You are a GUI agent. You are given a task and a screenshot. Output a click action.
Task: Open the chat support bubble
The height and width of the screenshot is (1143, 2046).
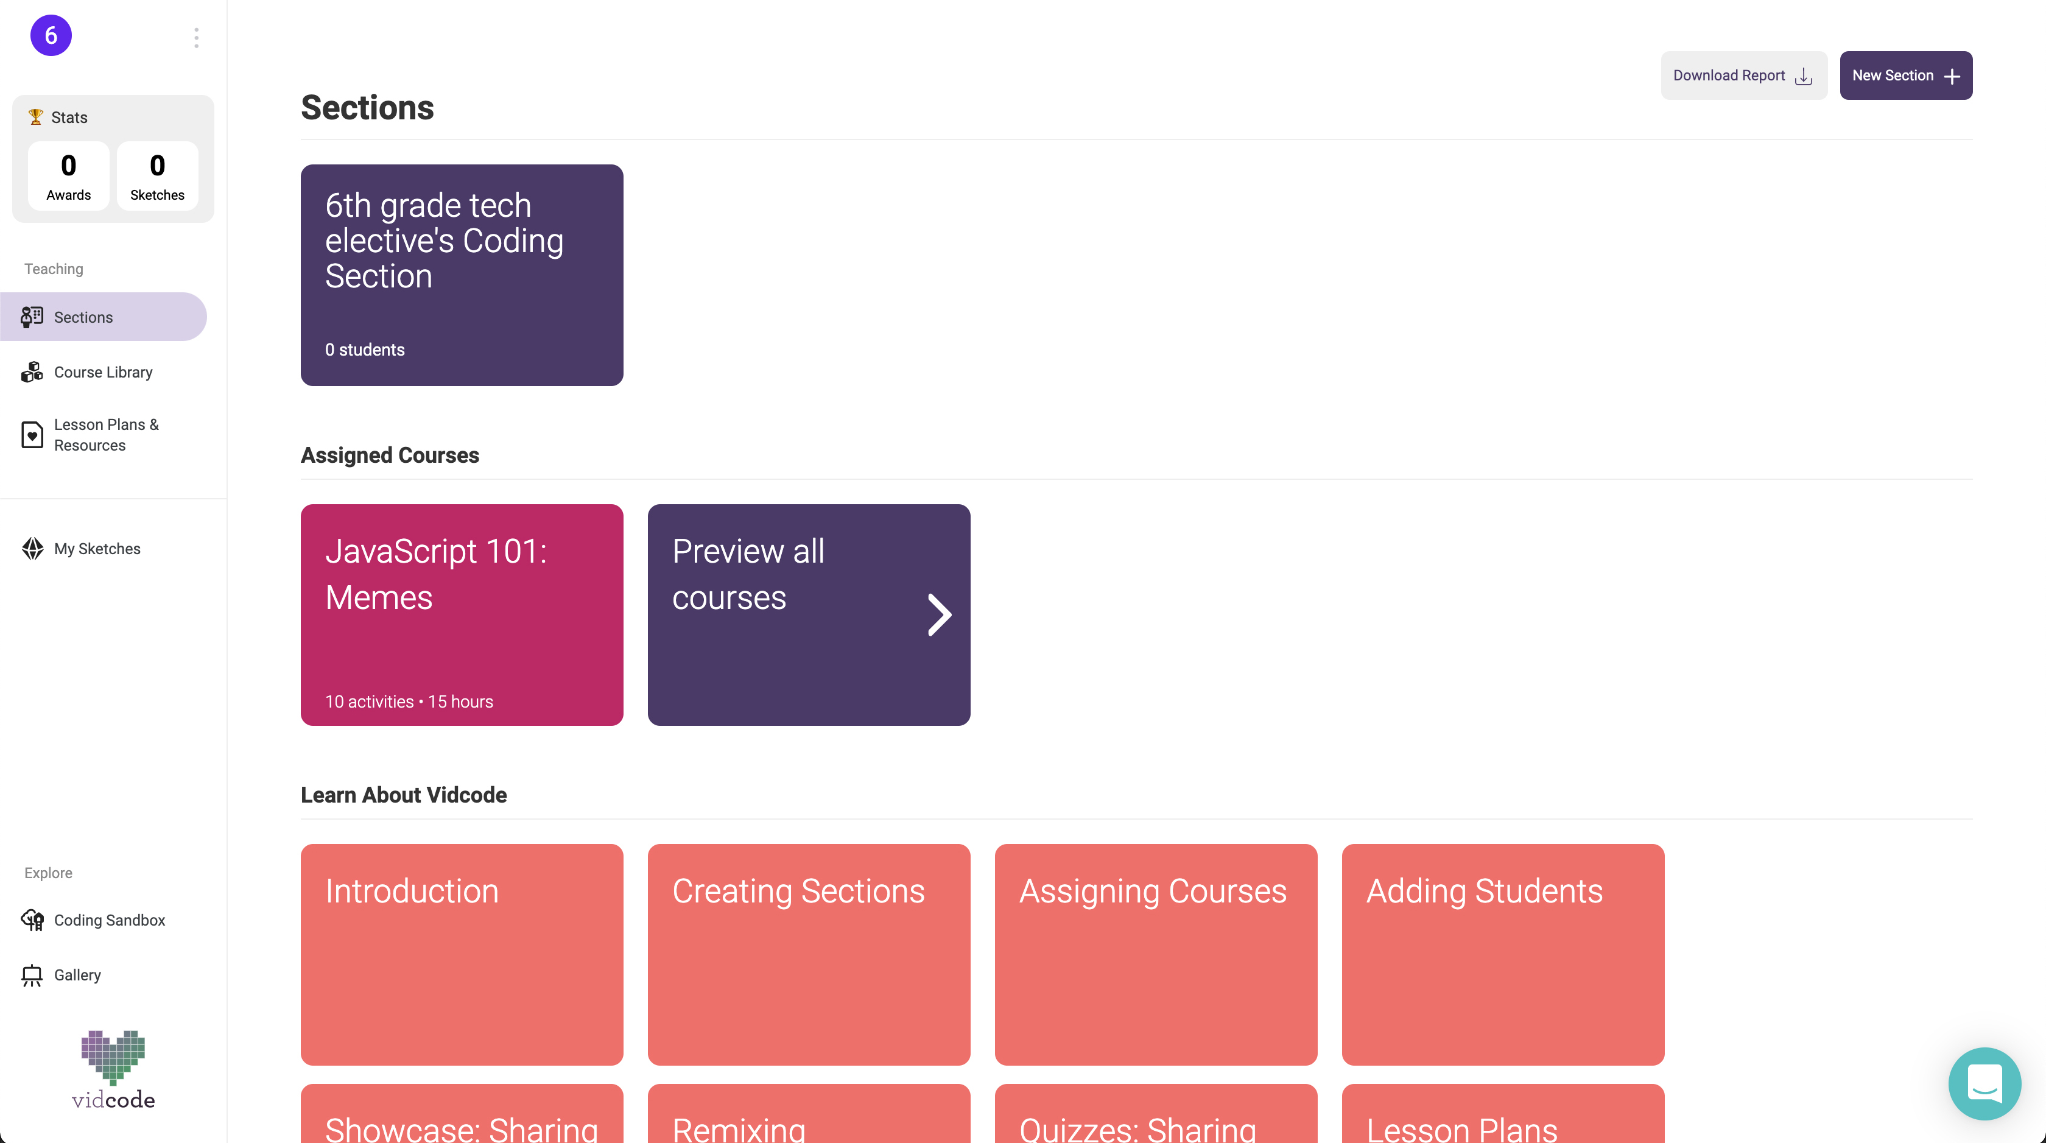point(1984,1083)
